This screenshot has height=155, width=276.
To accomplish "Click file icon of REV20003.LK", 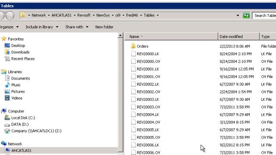I will tap(133, 99).
